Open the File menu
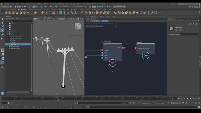 (5, 4)
